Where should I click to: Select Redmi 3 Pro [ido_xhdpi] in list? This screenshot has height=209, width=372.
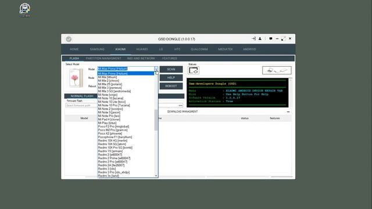[126, 172]
